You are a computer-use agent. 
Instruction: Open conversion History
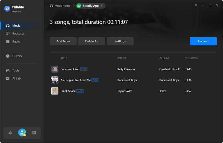pos(22,56)
